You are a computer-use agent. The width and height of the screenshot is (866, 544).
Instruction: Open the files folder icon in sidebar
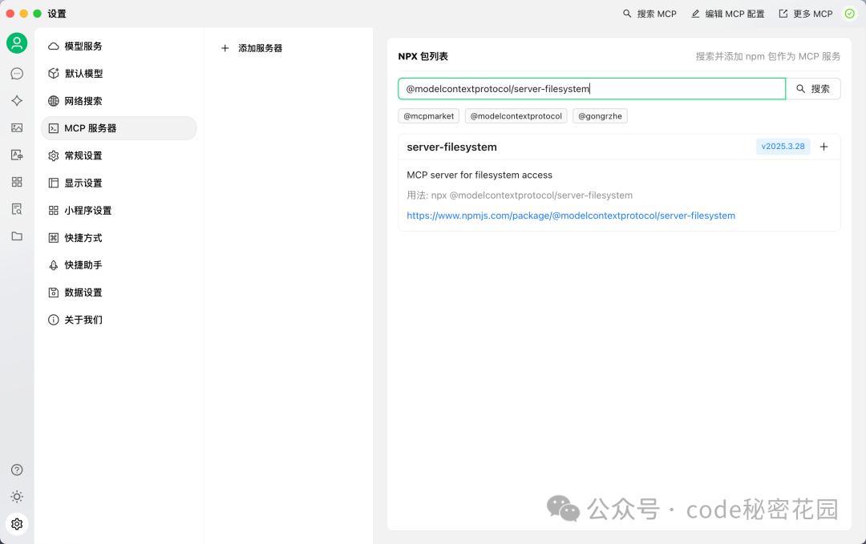click(17, 236)
